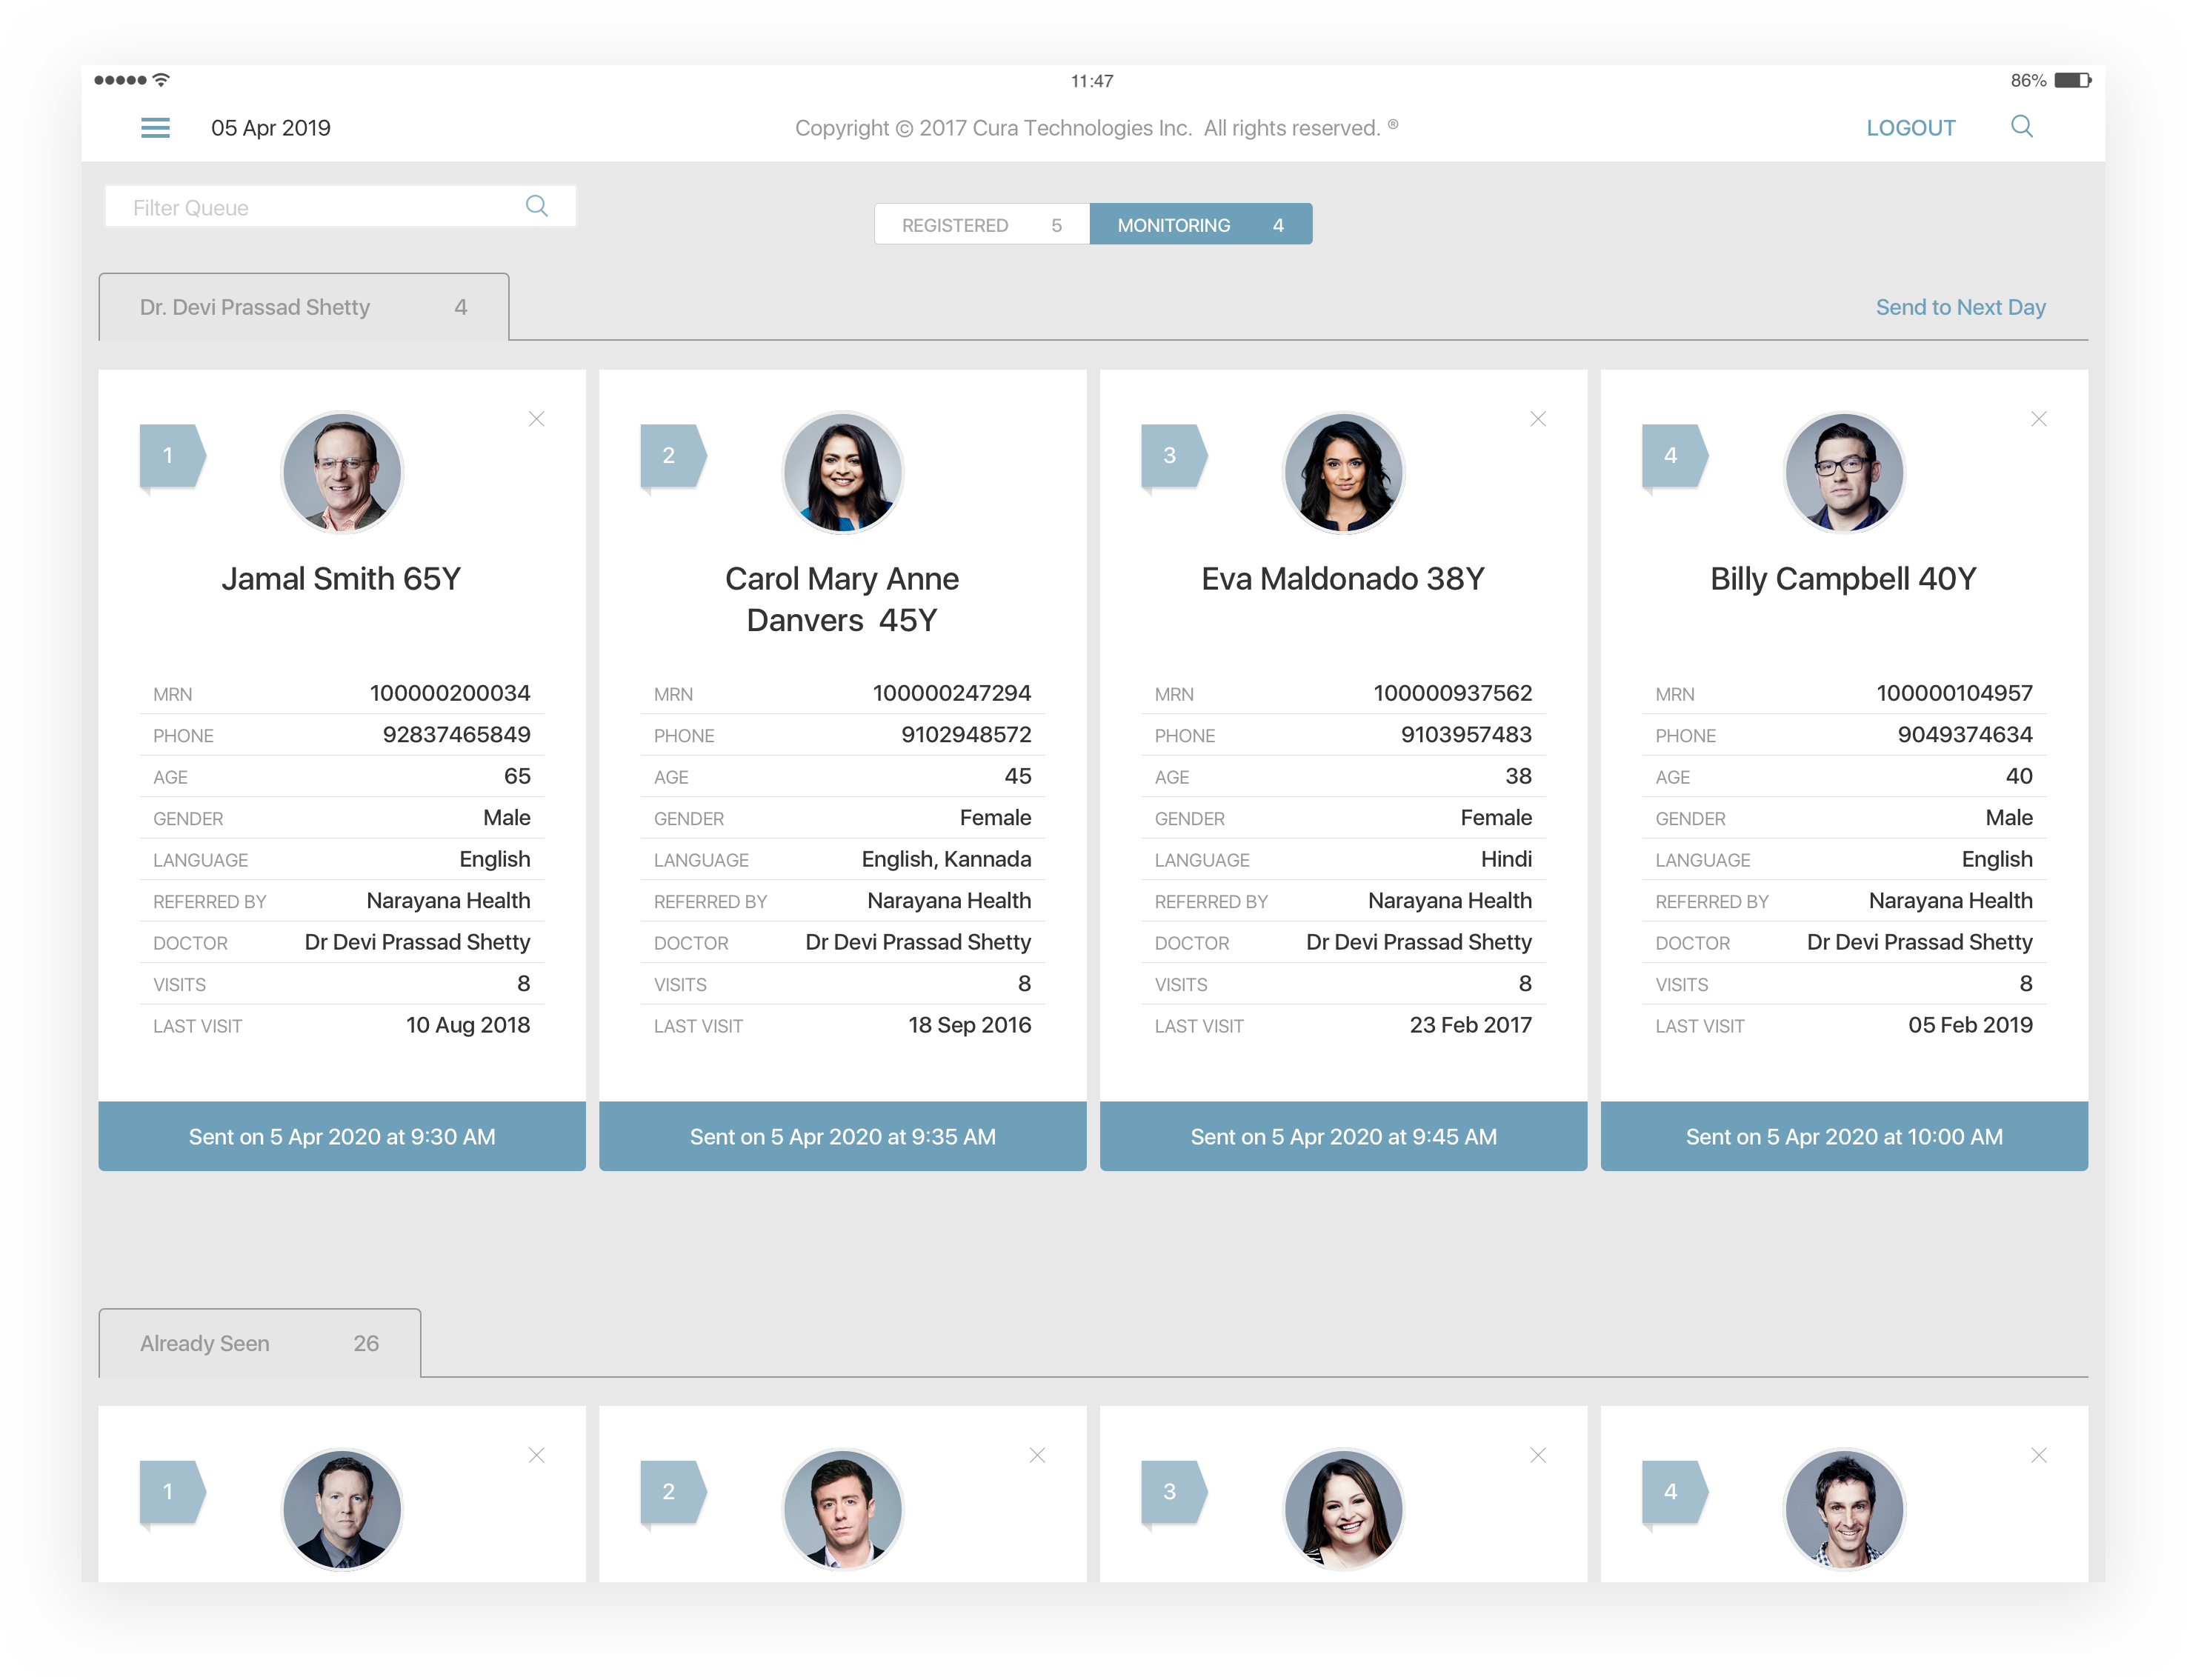
Task: Open the hamburger menu icon
Action: pyautogui.click(x=155, y=128)
